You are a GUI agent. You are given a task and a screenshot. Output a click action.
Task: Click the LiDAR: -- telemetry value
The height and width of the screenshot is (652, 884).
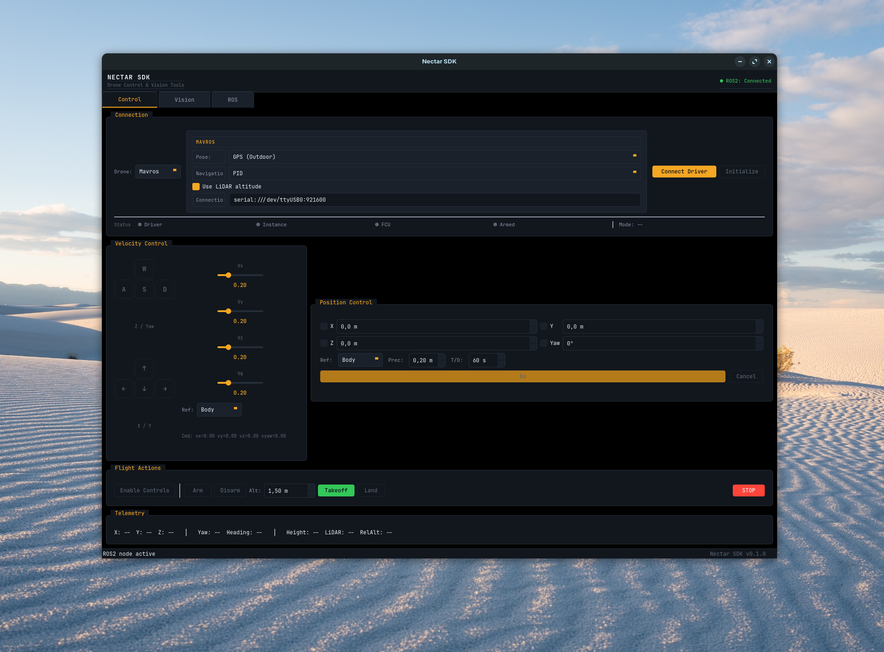coord(339,532)
